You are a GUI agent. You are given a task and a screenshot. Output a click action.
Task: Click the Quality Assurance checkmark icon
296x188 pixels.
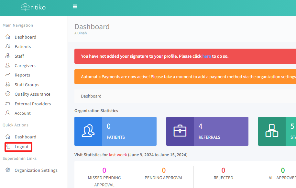[8, 94]
